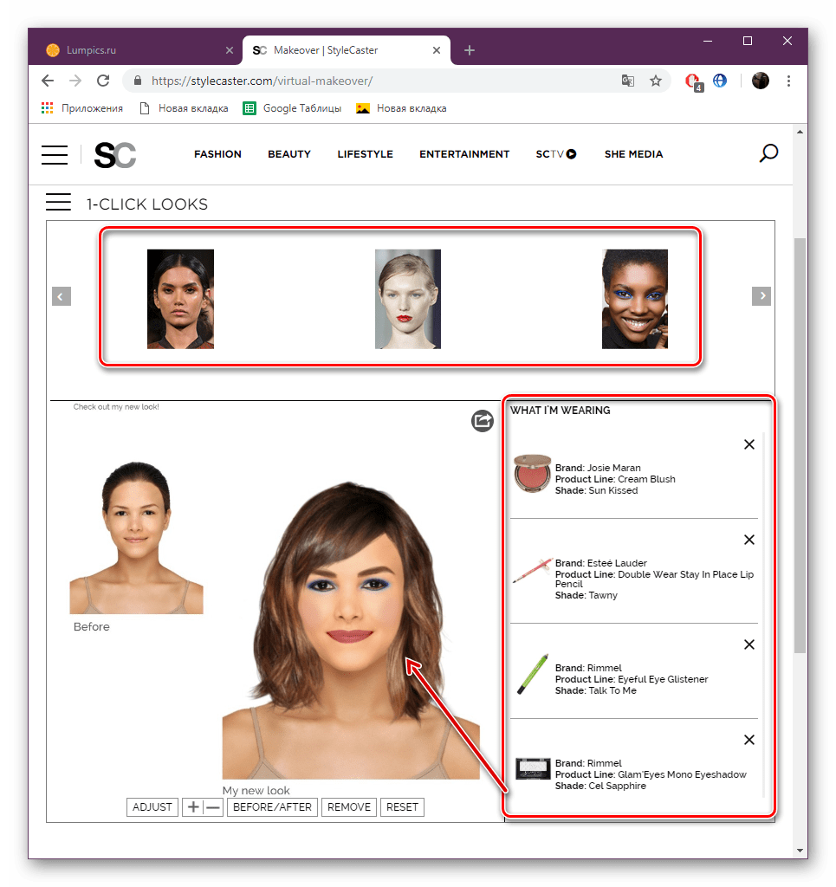This screenshot has height=887, width=836.
Task: Click the Tawny lip pencil product image
Action: coord(532,571)
